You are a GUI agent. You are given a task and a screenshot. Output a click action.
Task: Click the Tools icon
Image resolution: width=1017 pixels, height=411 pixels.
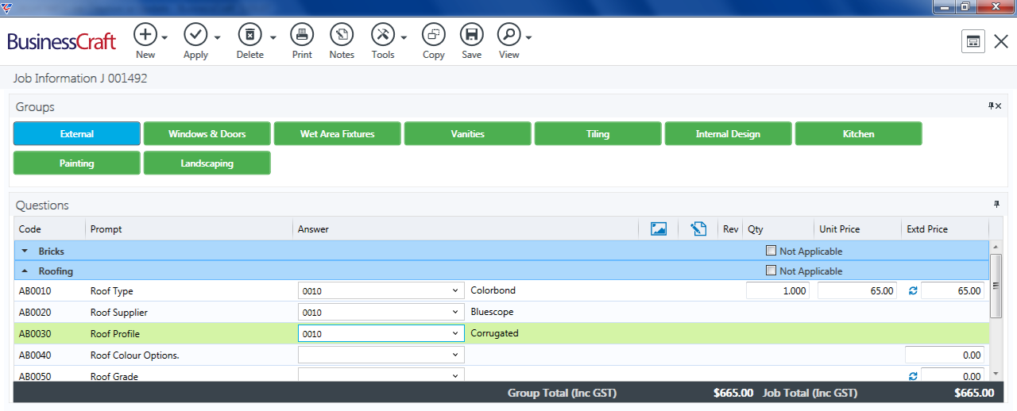pos(383,35)
